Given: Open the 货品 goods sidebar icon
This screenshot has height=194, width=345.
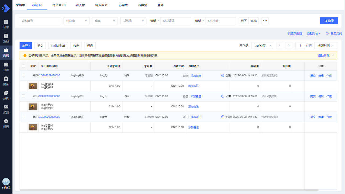Looking at the screenshot, I should coord(6,38).
